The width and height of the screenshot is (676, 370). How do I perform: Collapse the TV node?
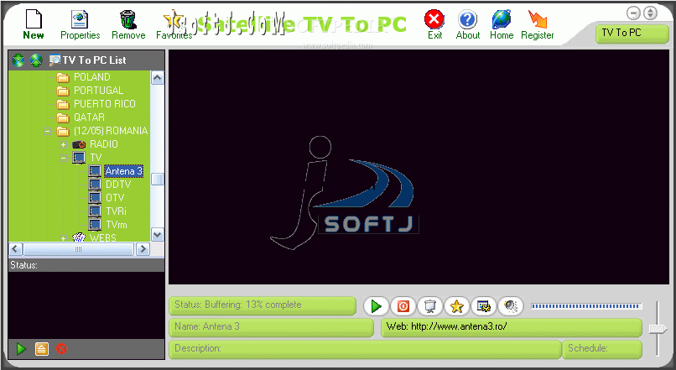pyautogui.click(x=64, y=158)
